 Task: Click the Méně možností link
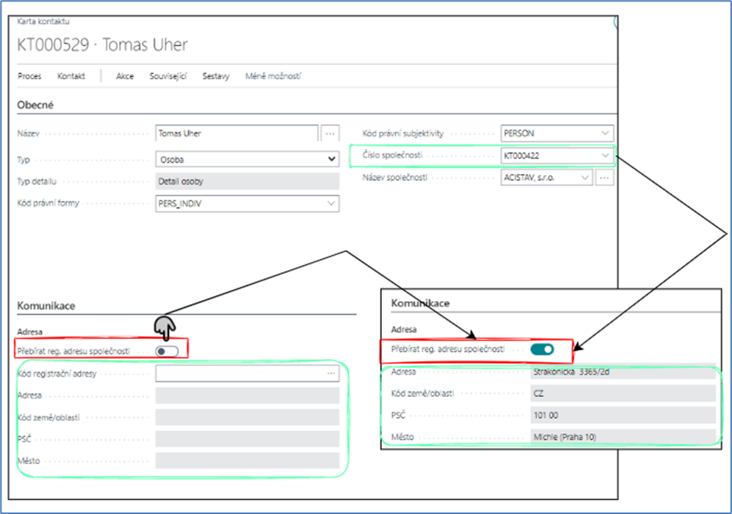[272, 76]
